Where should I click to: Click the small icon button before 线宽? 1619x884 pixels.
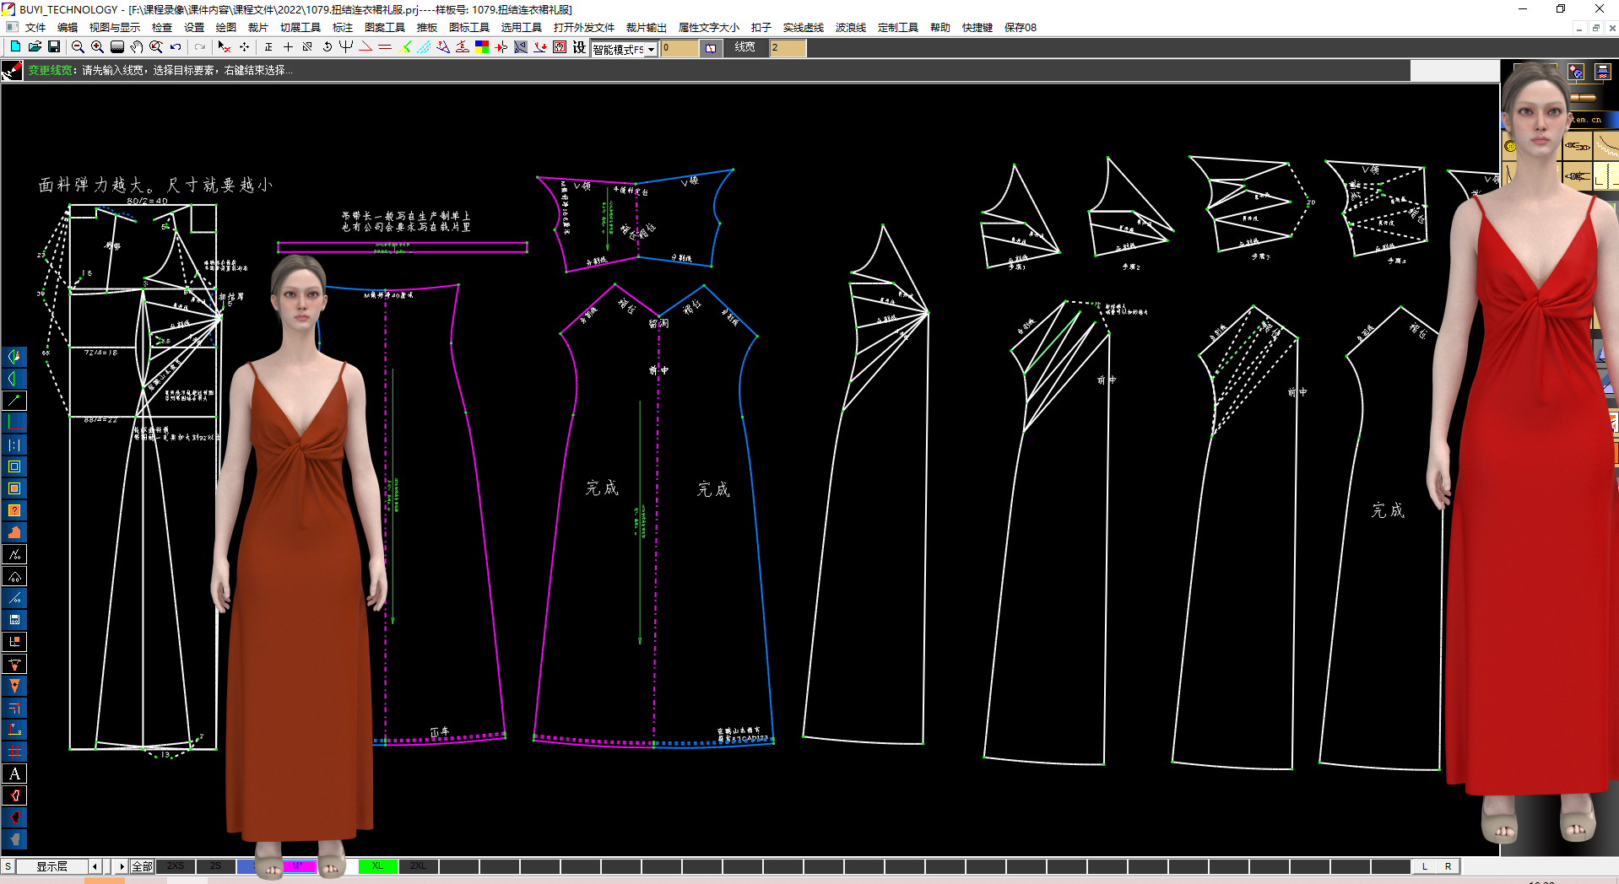click(711, 48)
